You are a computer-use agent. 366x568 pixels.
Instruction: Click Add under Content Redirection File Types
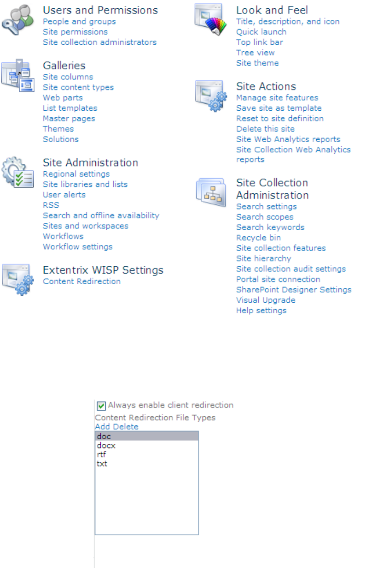point(103,427)
